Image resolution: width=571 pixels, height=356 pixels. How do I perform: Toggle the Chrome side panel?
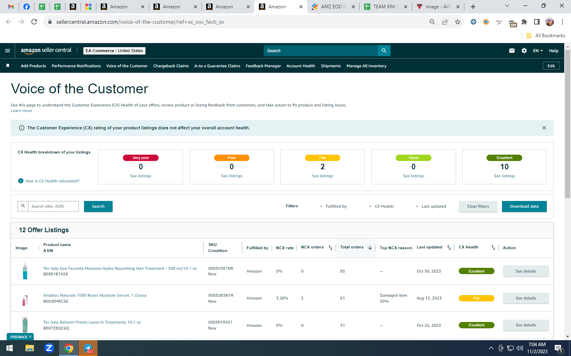[x=537, y=22]
